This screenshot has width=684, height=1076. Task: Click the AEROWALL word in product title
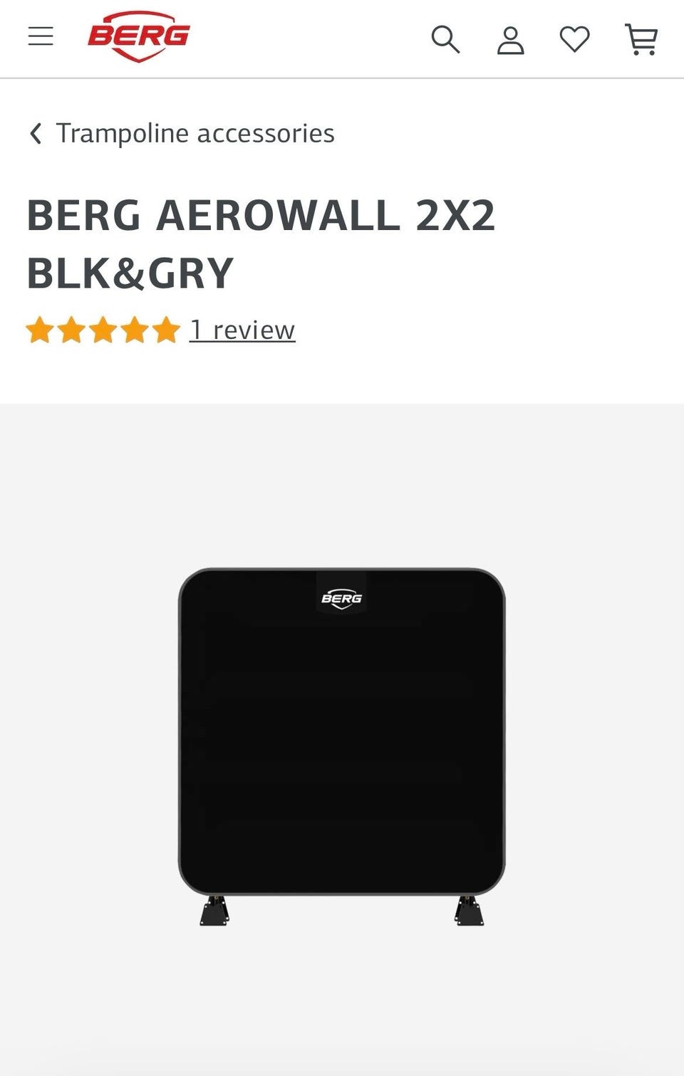279,215
